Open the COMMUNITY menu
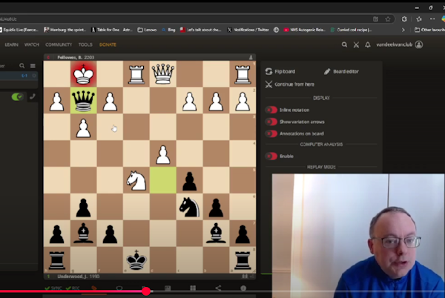Image resolution: width=445 pixels, height=298 pixels. coord(59,44)
